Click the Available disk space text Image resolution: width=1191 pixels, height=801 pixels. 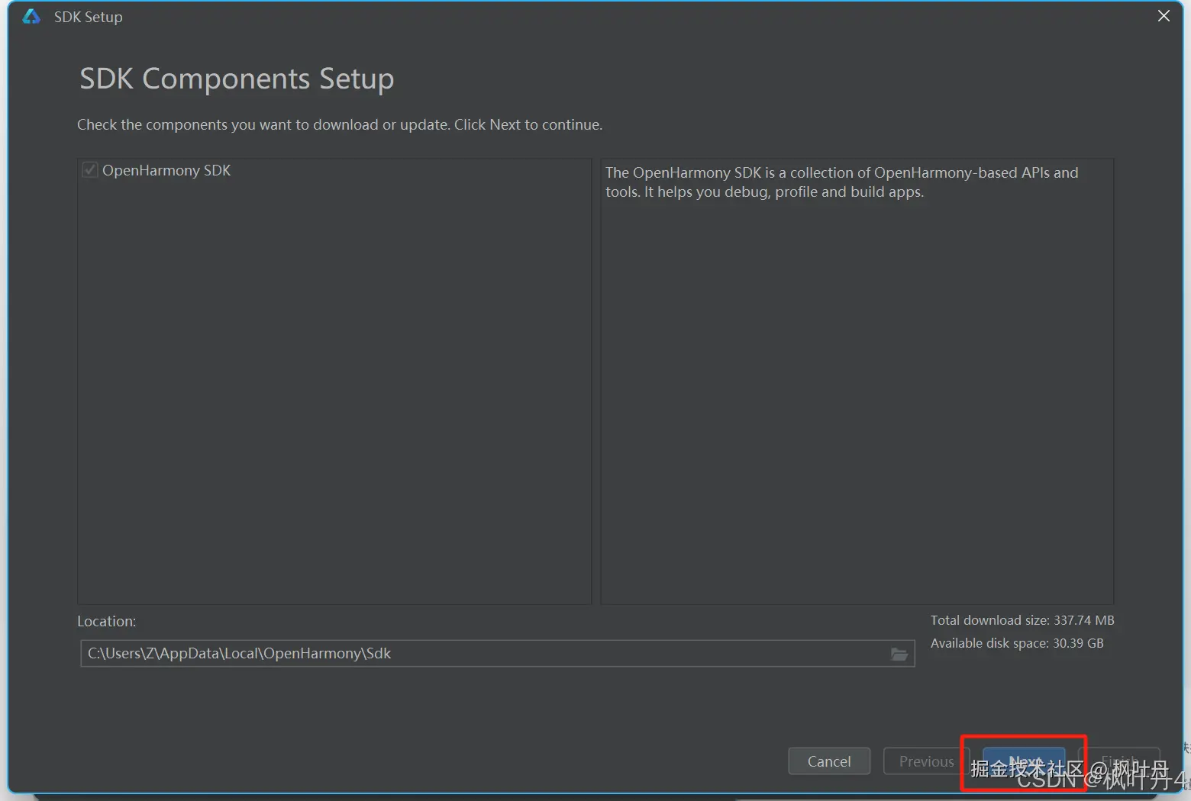(x=1017, y=643)
